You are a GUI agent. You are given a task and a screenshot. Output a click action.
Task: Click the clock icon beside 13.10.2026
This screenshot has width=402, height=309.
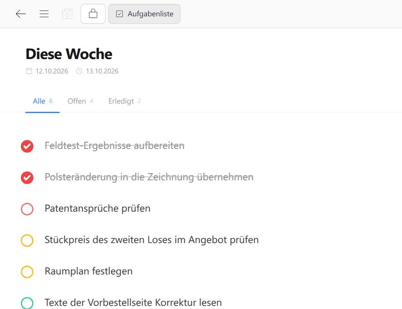tap(79, 71)
